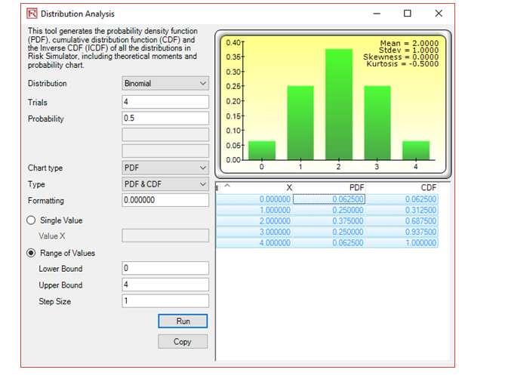Select the Range of Values radio button
The width and height of the screenshot is (505, 379).
point(31,253)
